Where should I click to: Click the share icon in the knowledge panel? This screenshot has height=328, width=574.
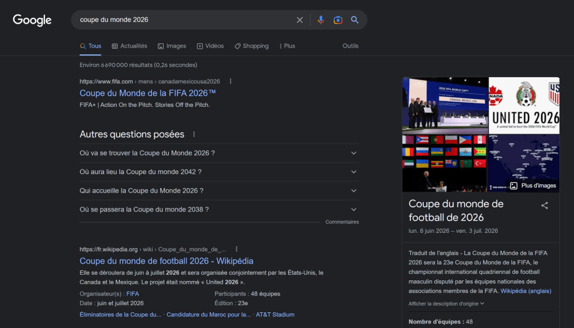click(544, 205)
